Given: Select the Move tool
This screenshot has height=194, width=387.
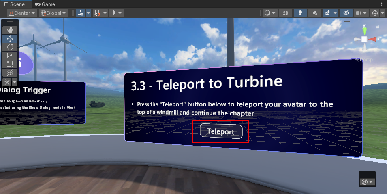Looking at the screenshot, I should [10, 39].
